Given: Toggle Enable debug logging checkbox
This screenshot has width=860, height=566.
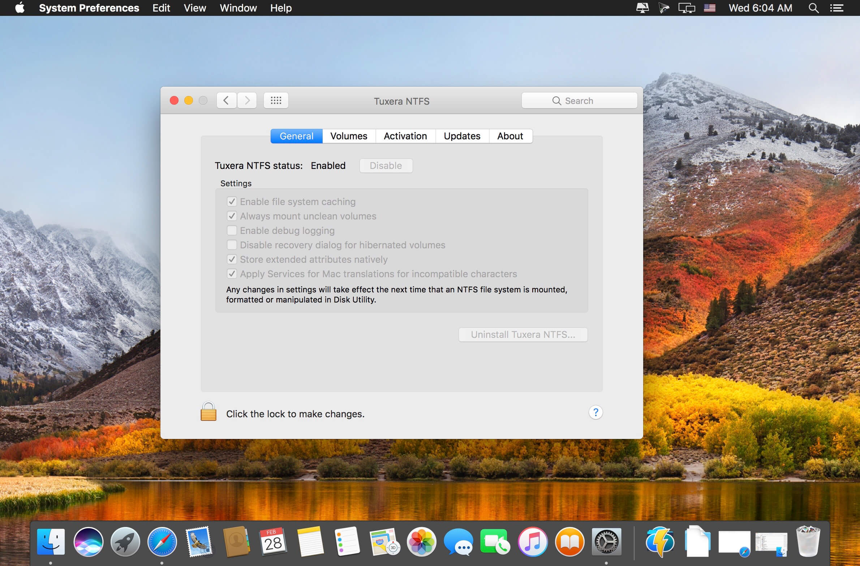Looking at the screenshot, I should (x=231, y=230).
